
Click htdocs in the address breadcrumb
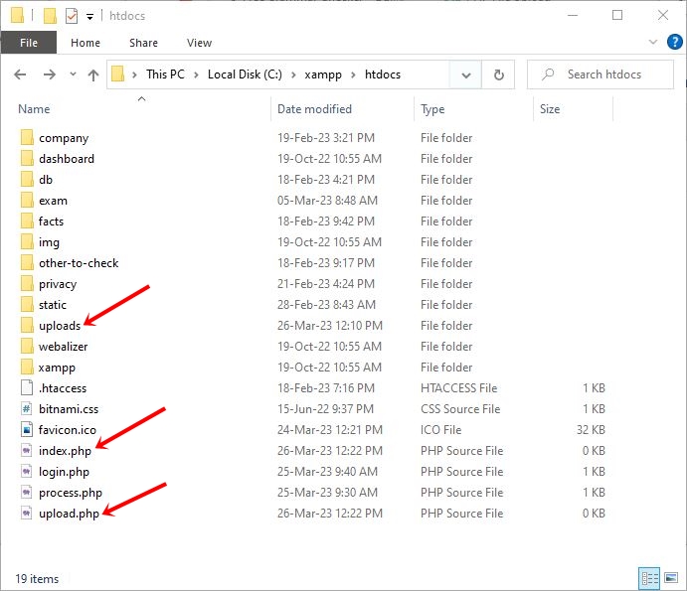pyautogui.click(x=383, y=74)
